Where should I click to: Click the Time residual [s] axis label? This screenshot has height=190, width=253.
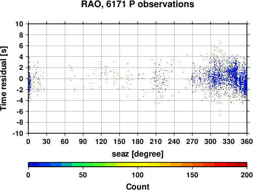[x=4, y=79]
